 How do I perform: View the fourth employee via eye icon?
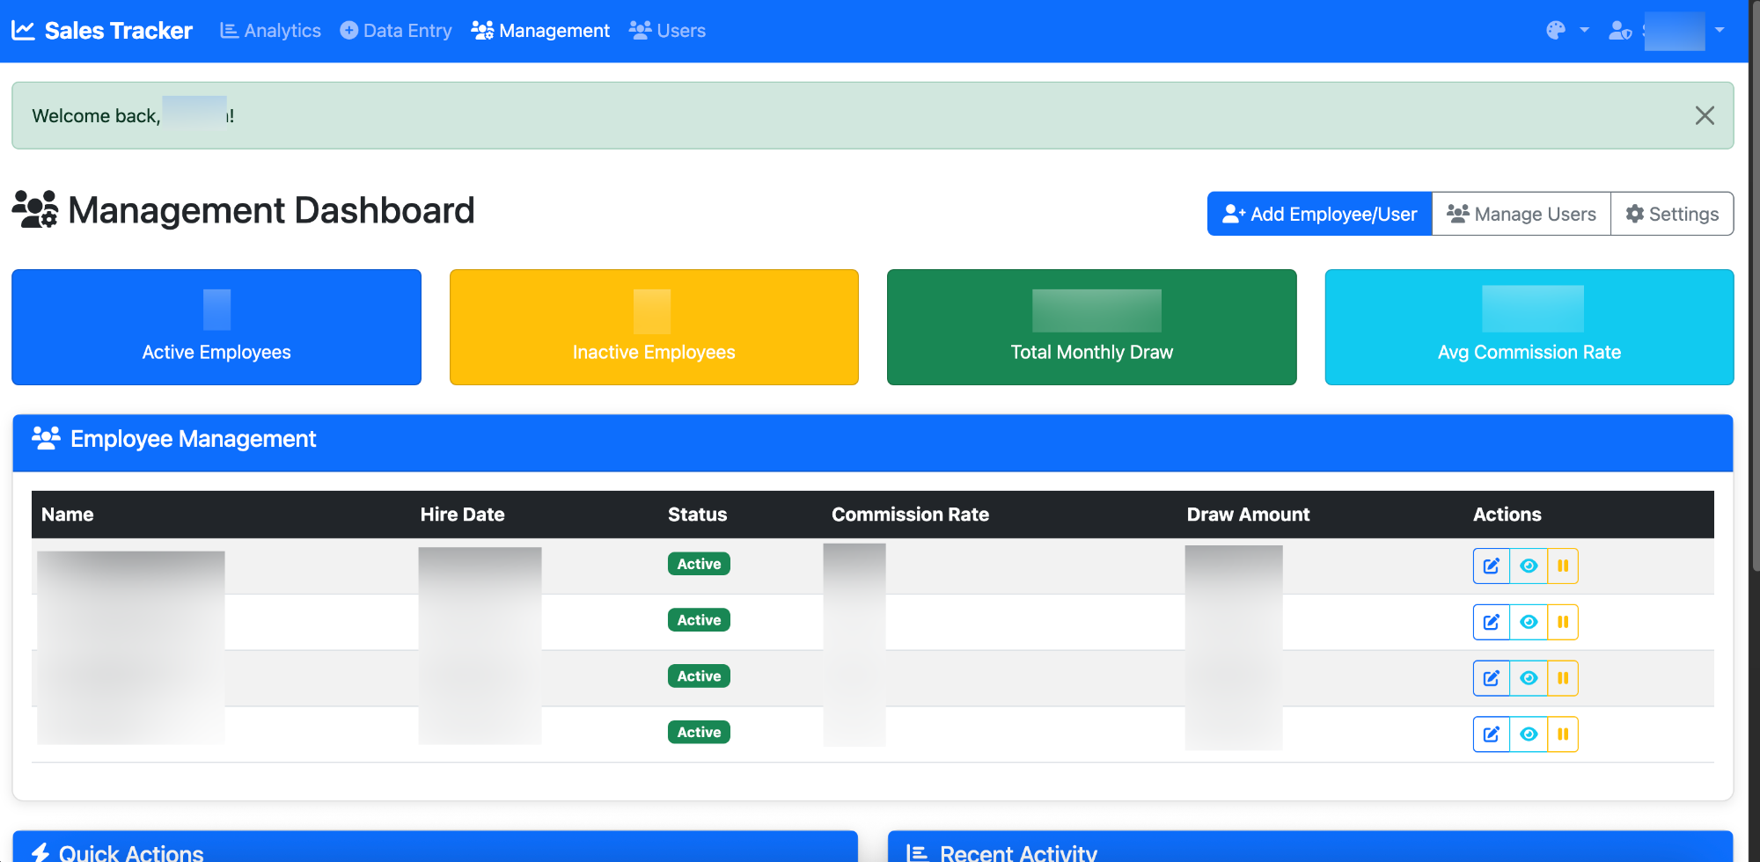[x=1529, y=734]
